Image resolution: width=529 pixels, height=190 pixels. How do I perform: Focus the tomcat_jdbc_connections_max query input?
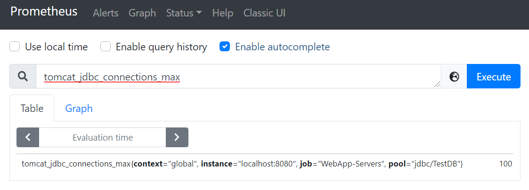(x=236, y=77)
